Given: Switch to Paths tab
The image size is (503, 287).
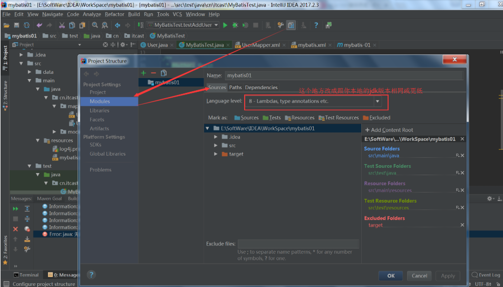Looking at the screenshot, I should [236, 88].
